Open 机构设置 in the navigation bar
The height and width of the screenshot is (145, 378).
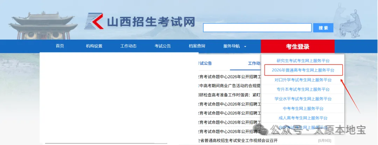click(x=94, y=46)
